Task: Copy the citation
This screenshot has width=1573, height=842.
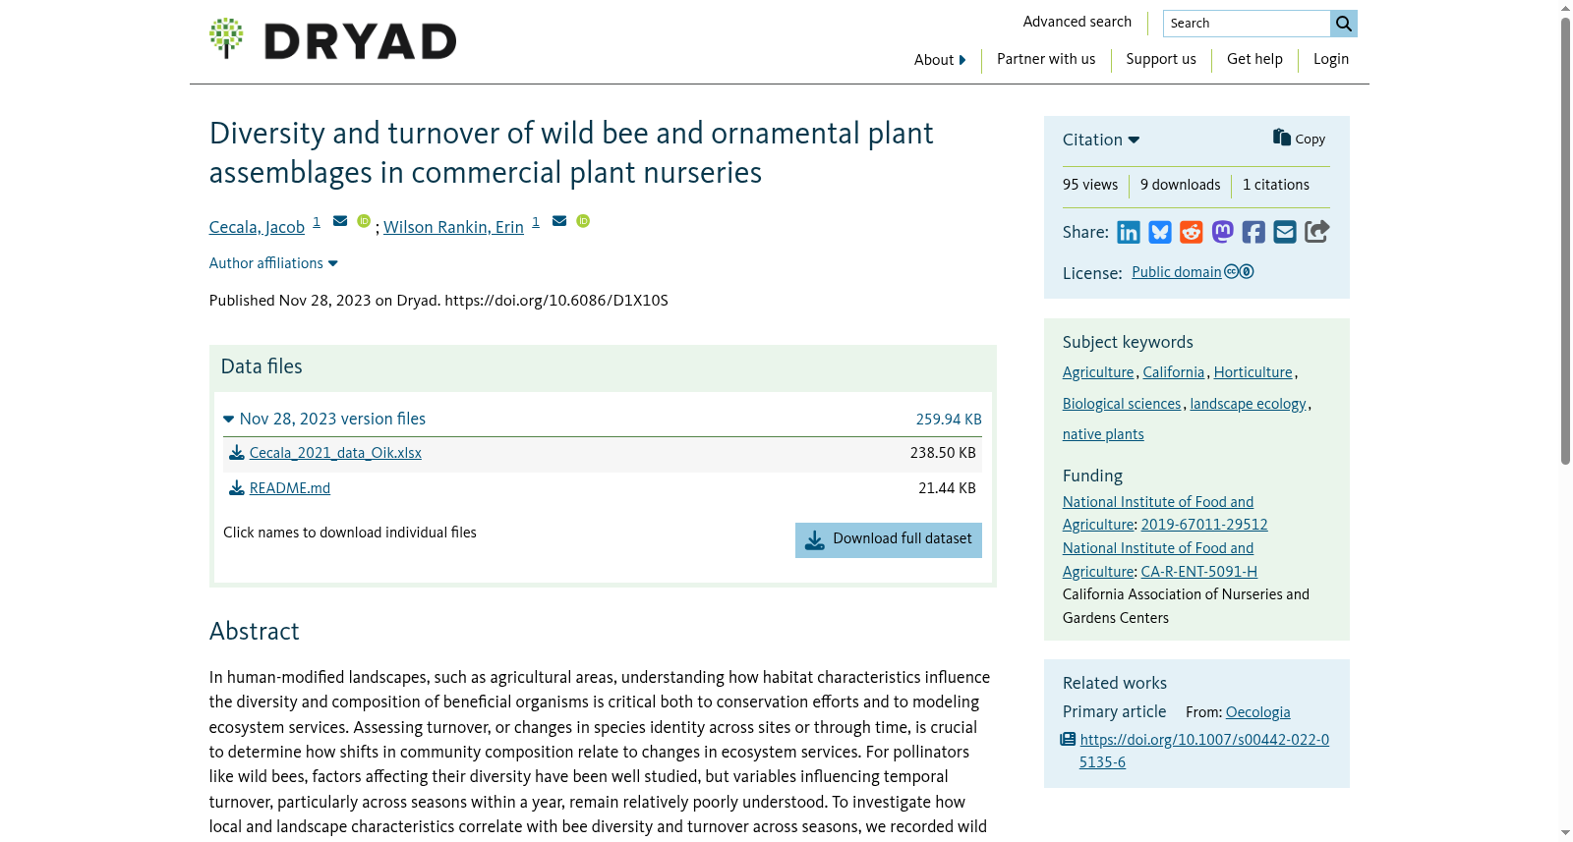Action: [x=1300, y=139]
